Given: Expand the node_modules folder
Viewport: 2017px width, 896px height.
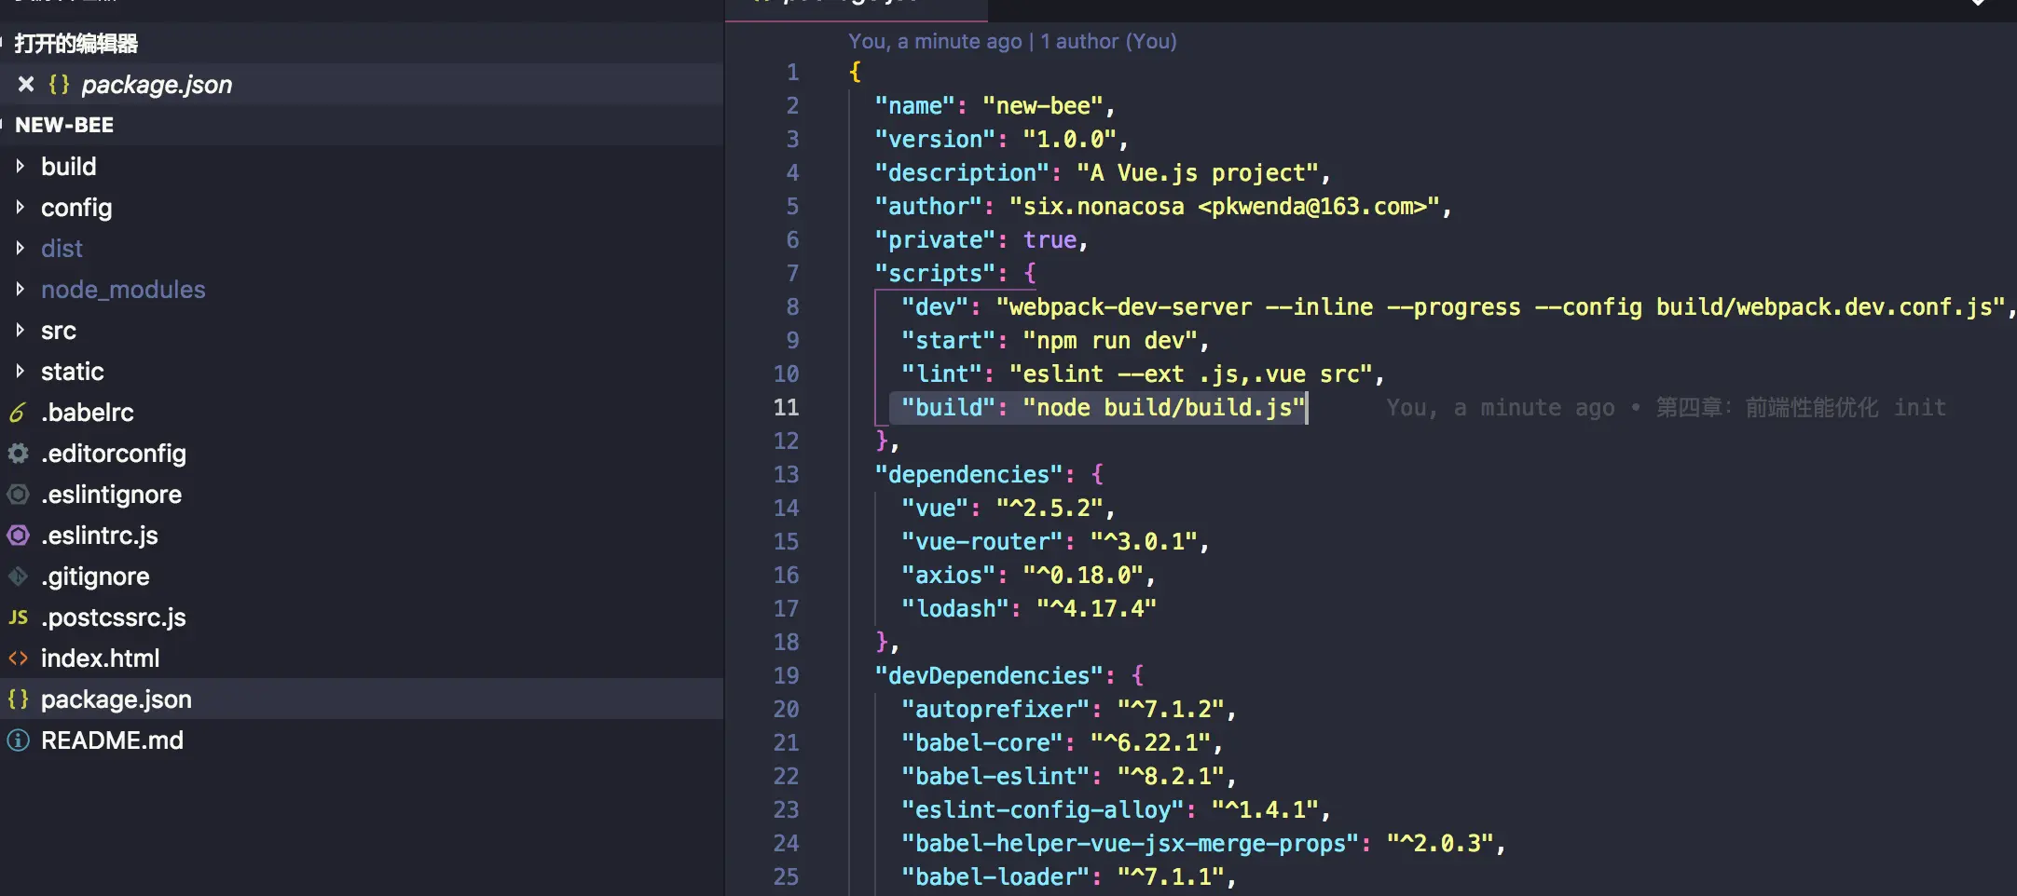Looking at the screenshot, I should tap(20, 289).
